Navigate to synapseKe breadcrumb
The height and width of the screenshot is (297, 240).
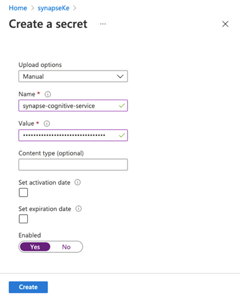[x=54, y=8]
